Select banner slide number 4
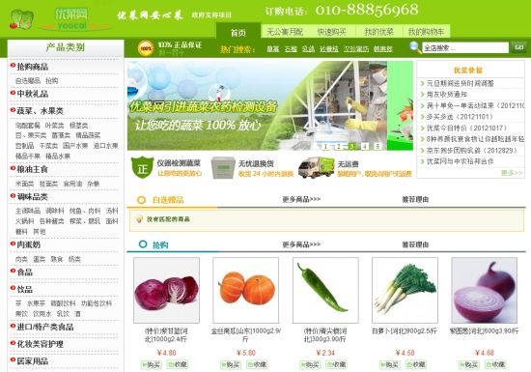 coord(364,146)
